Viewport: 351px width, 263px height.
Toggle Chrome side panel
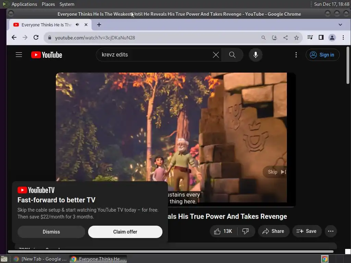(x=321, y=37)
